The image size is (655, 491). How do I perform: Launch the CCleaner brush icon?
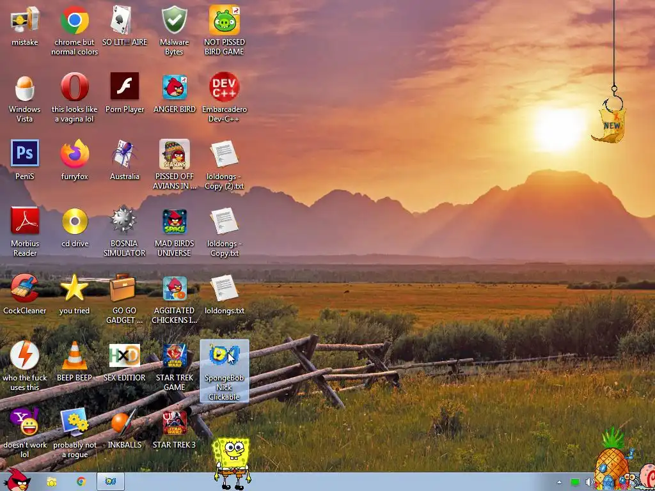tap(25, 288)
